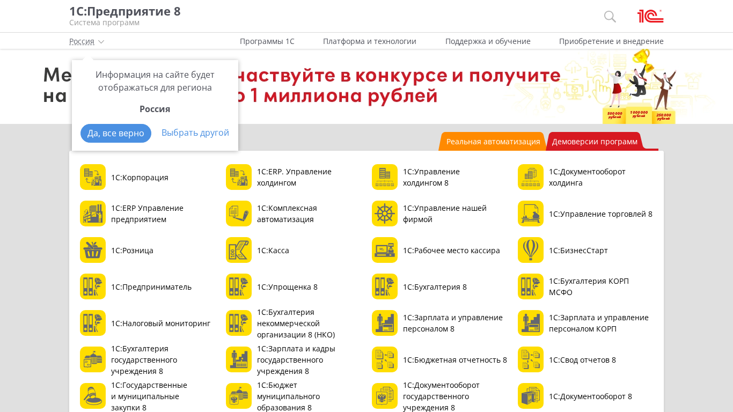Open the Приобретение и внедрение menu
Image resolution: width=733 pixels, height=412 pixels.
[611, 41]
